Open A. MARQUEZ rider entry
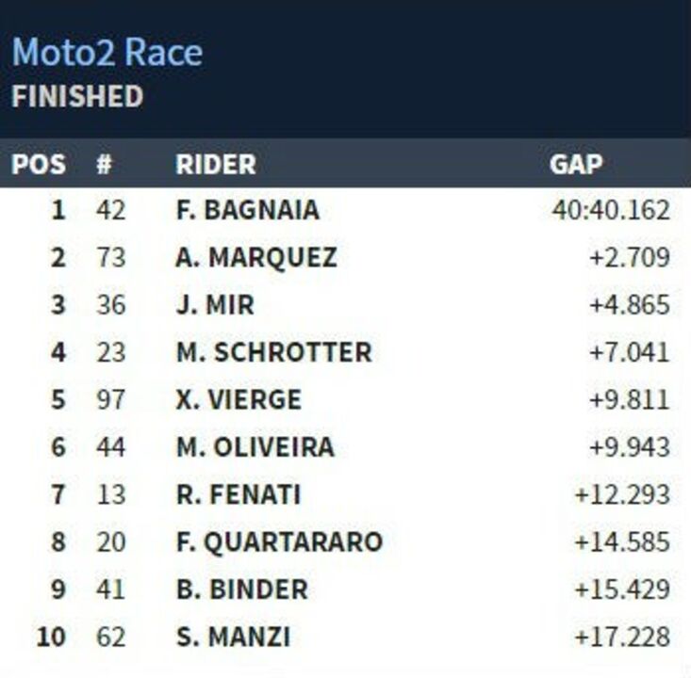This screenshot has height=678, width=691. pyautogui.click(x=256, y=257)
